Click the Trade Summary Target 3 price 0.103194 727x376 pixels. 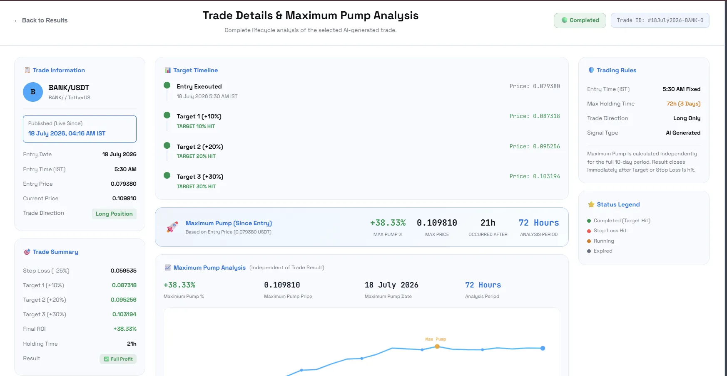pyautogui.click(x=124, y=314)
